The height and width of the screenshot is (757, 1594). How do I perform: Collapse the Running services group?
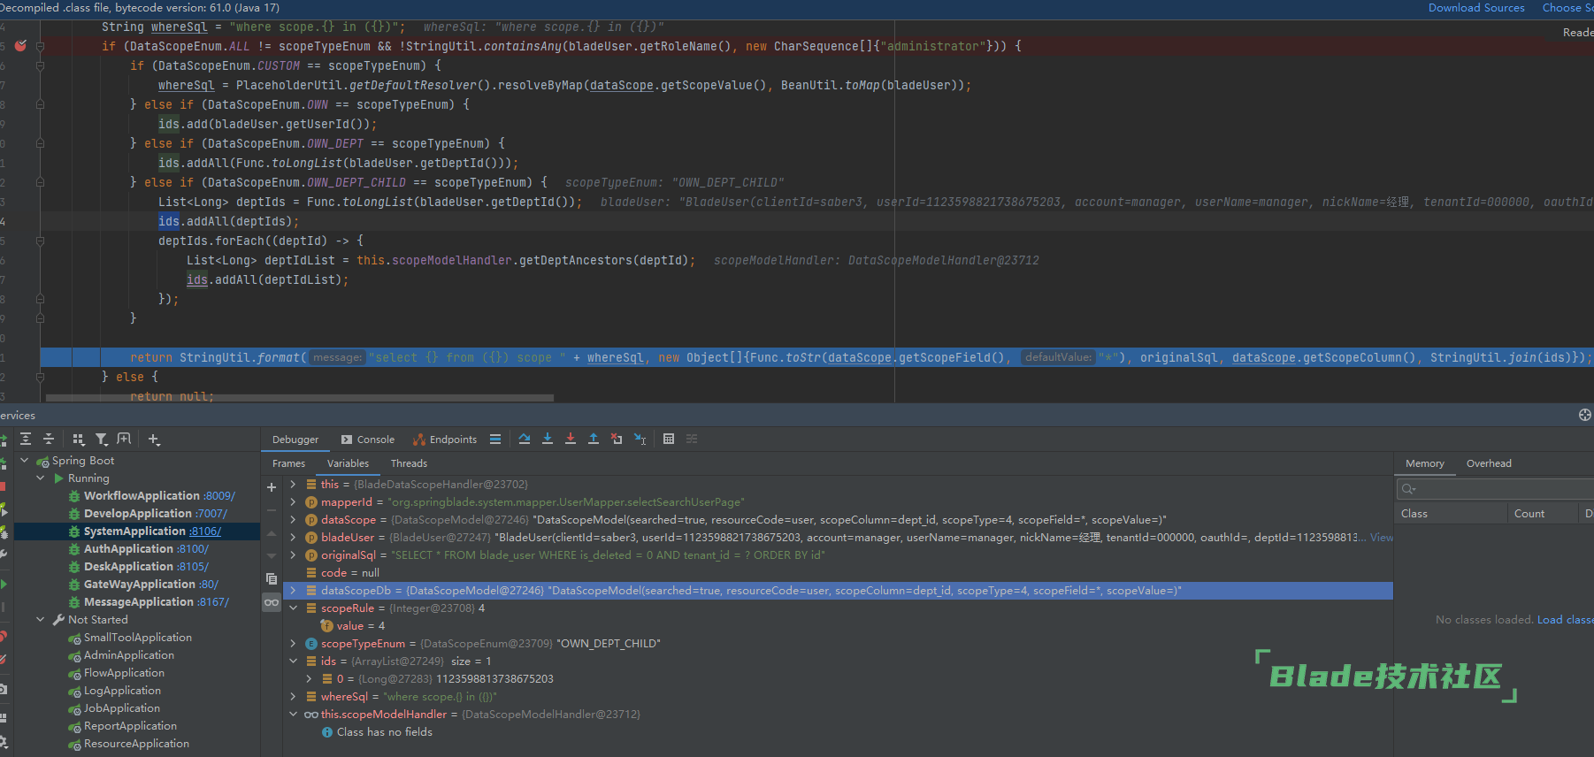click(x=41, y=478)
